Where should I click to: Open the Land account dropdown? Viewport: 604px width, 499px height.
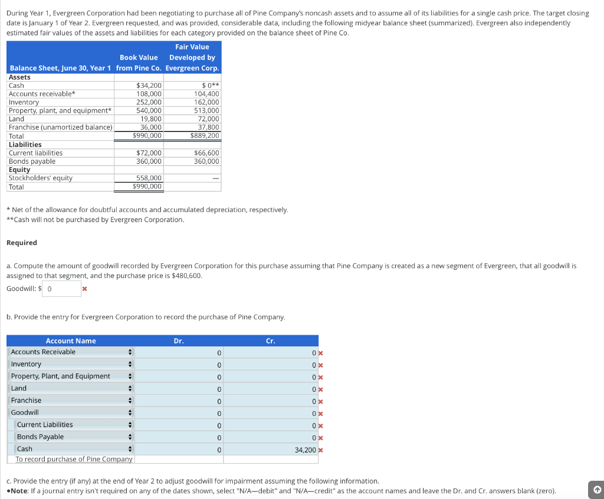click(71, 389)
